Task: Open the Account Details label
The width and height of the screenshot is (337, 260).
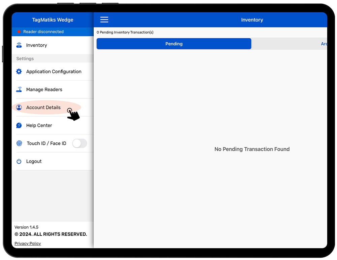Action: (43, 107)
